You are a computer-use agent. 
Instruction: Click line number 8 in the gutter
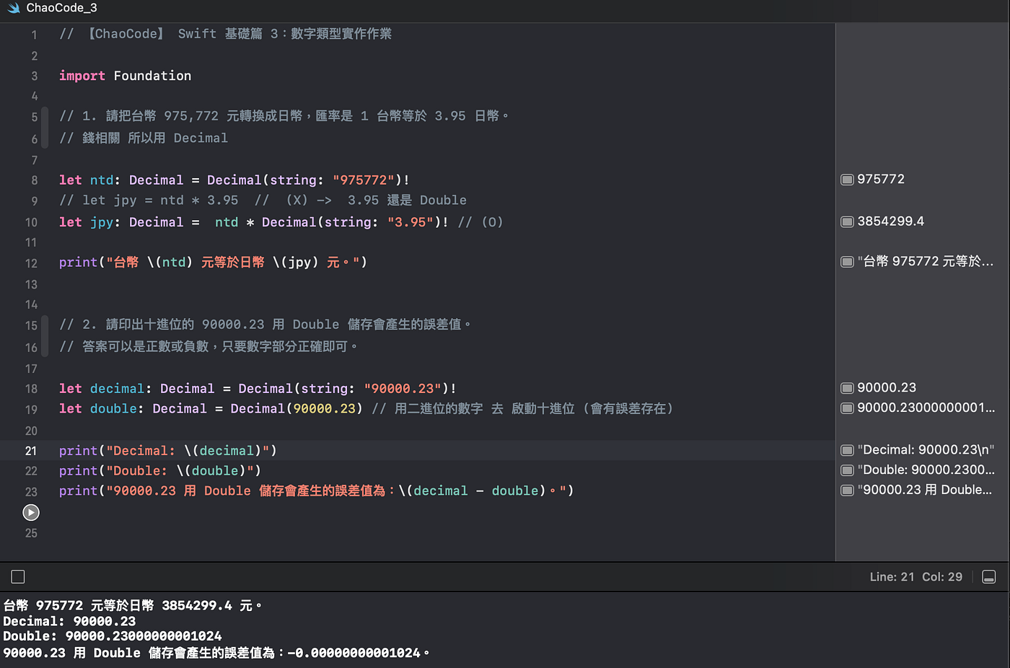34,180
